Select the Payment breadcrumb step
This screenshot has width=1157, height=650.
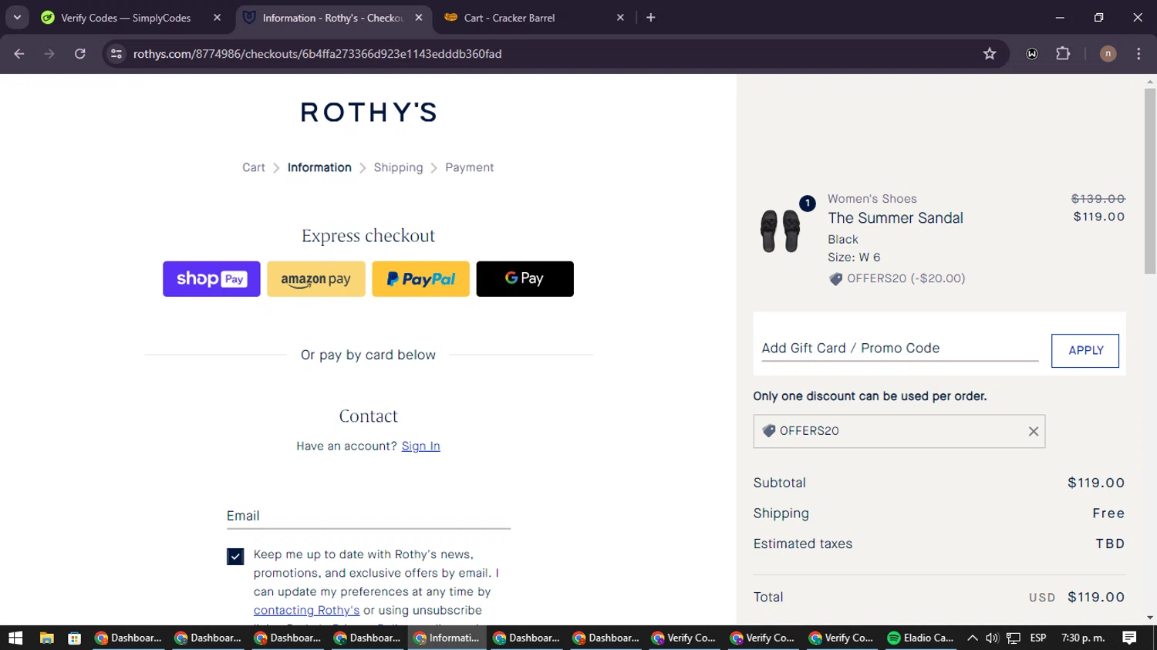click(469, 167)
